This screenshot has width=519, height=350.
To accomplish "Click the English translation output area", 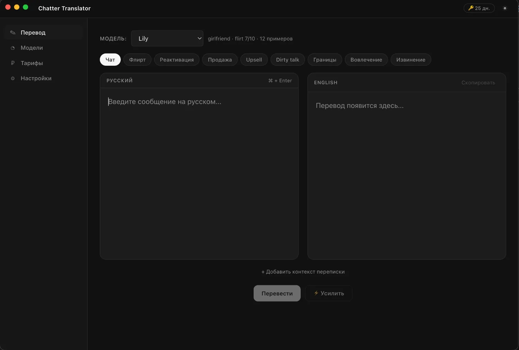I will (x=407, y=175).
